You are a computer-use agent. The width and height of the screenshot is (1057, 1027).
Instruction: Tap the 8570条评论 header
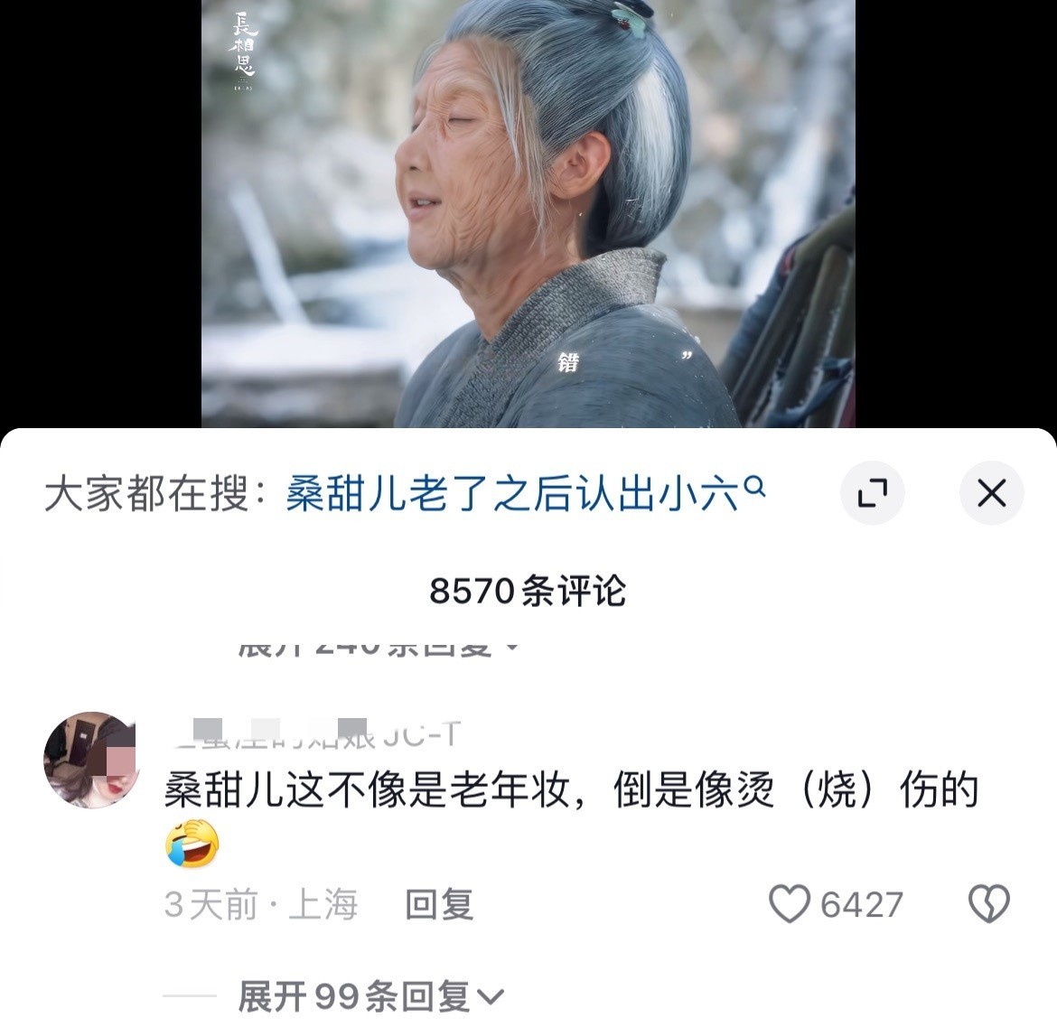click(528, 591)
